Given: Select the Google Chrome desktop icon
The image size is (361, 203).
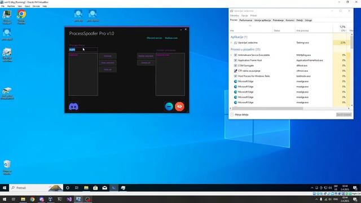Looking at the screenshot, I should (x=21, y=17).
